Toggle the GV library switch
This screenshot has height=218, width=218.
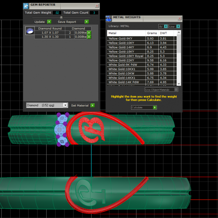(166, 27)
